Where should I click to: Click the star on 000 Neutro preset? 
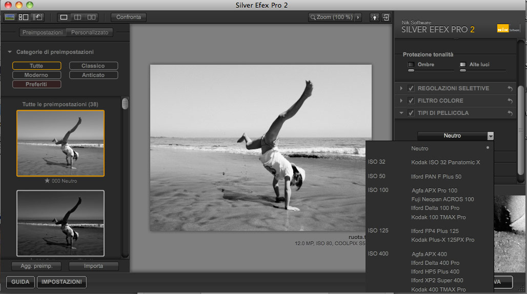coord(47,181)
